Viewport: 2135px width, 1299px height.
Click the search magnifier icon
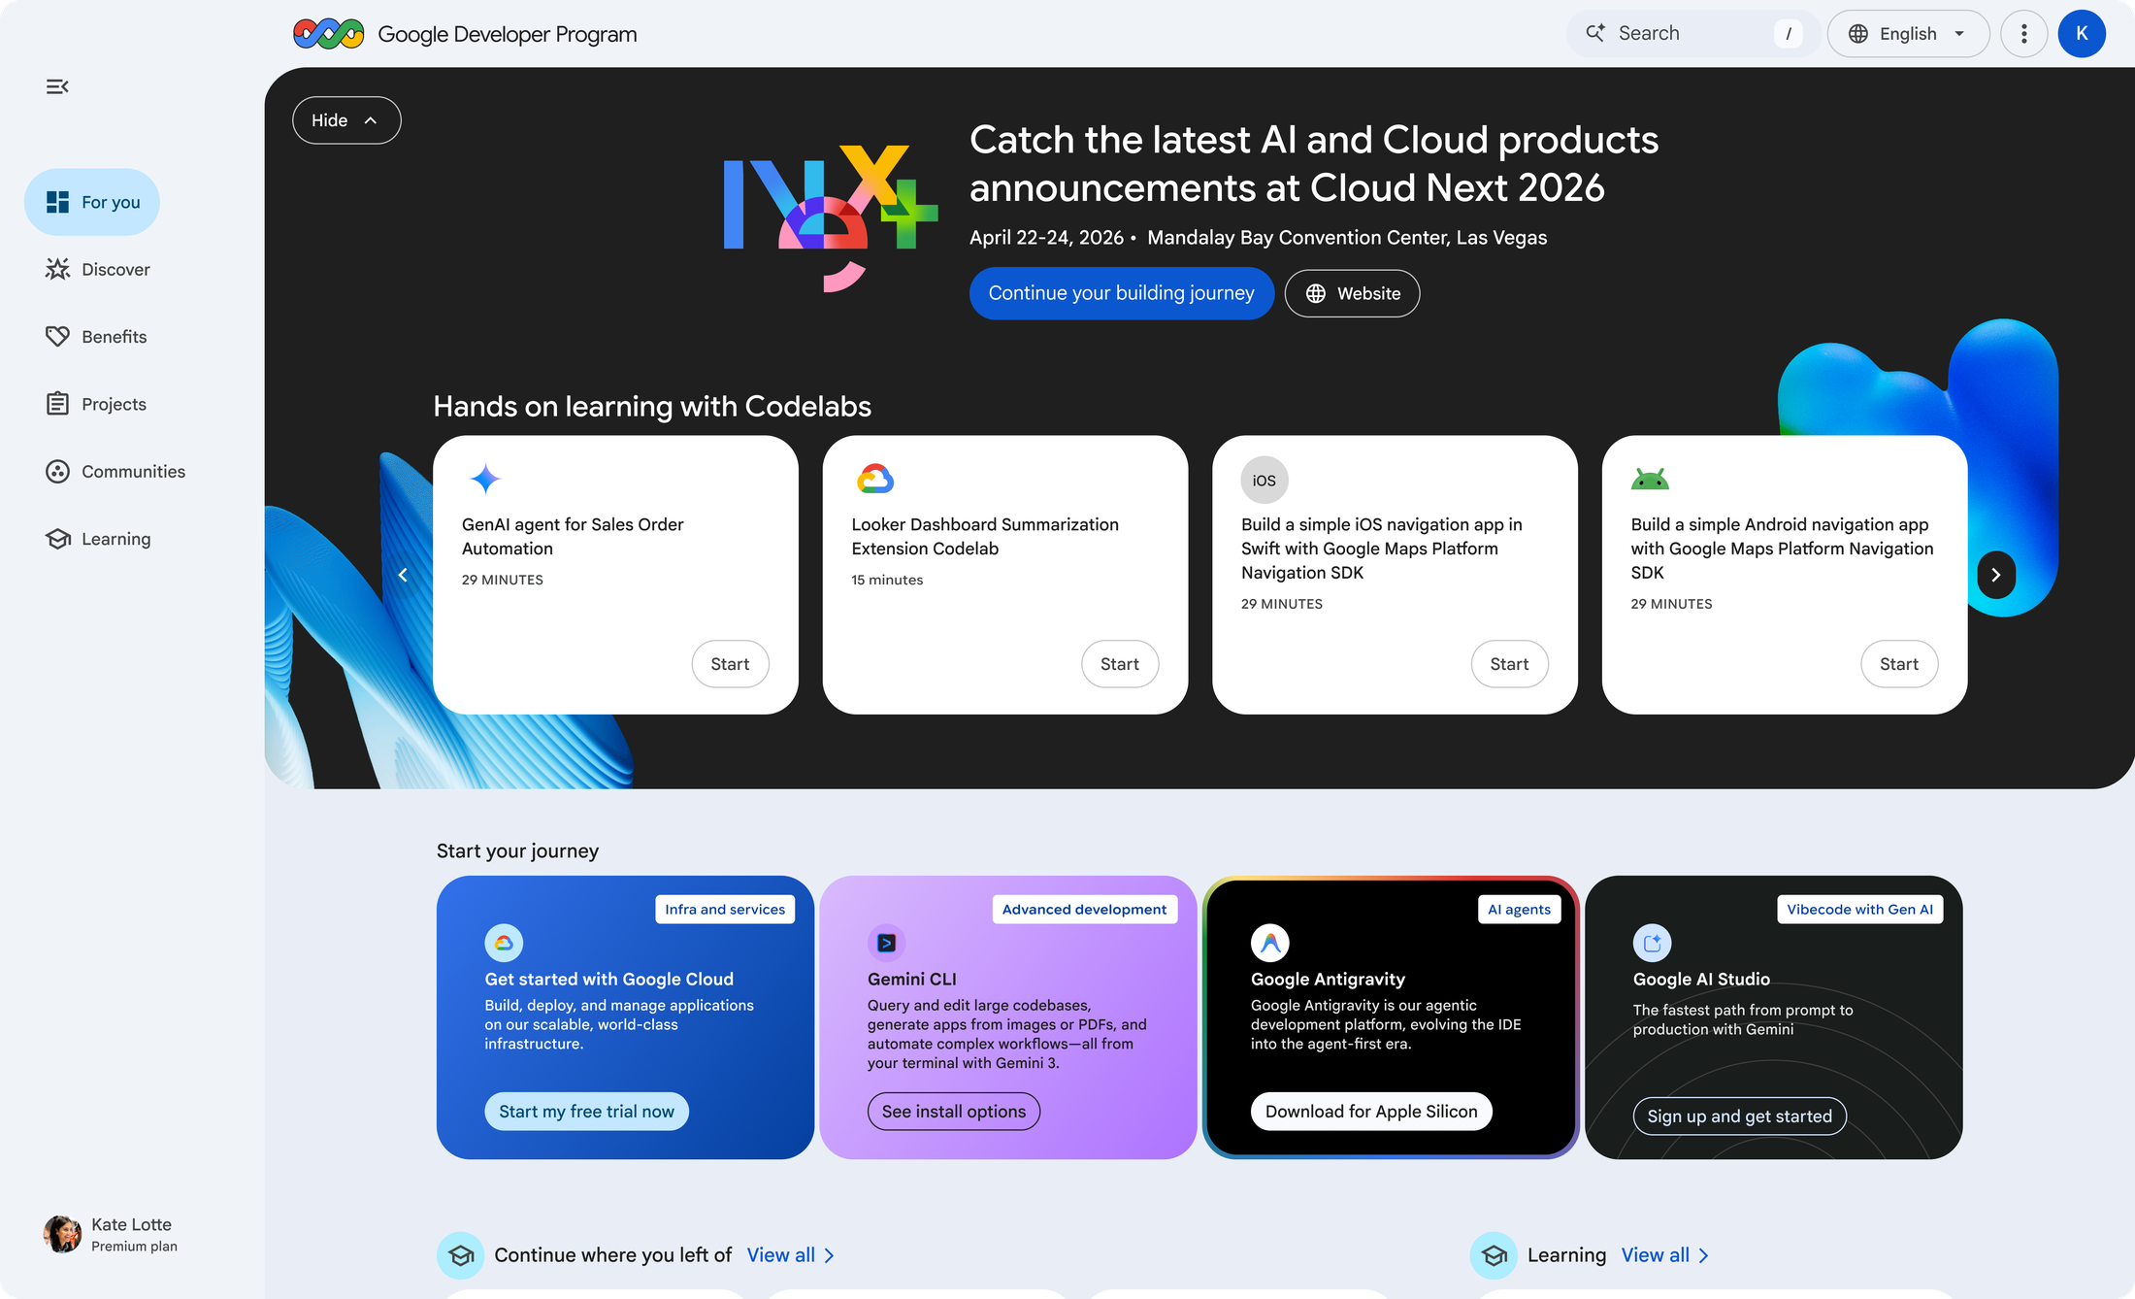click(x=1595, y=32)
